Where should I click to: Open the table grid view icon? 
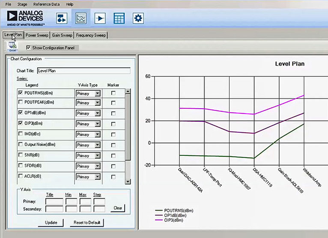click(x=119, y=18)
